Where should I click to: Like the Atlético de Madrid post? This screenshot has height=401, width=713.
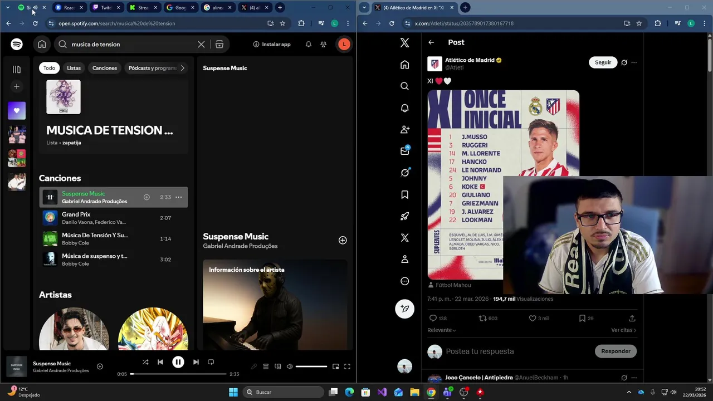click(x=532, y=318)
